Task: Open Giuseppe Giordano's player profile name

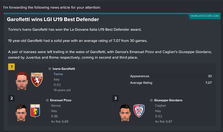Action: coord(168,100)
